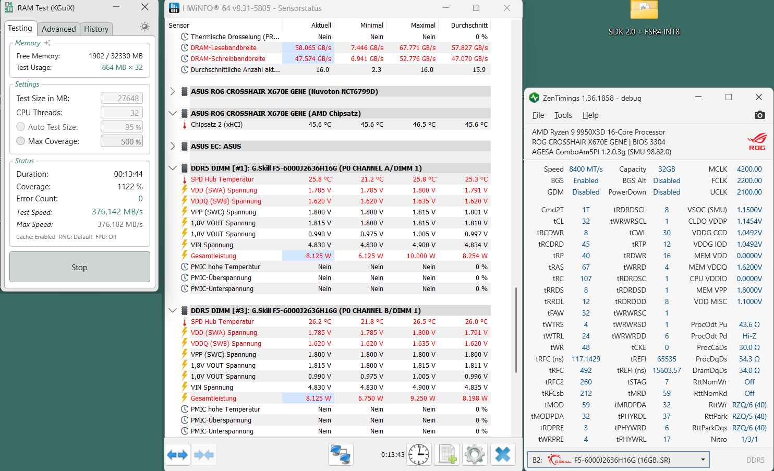
Task: Select the DIMM #1 Gesamtleistung row
Action: [335, 256]
